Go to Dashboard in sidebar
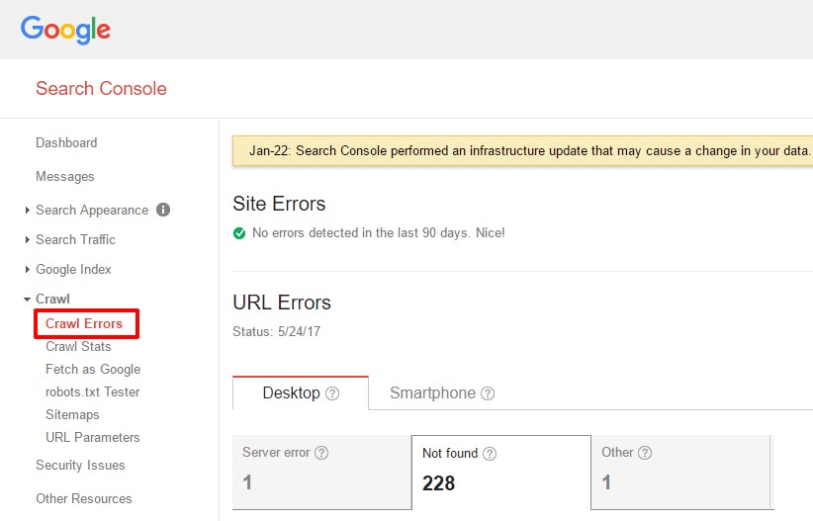 point(66,142)
